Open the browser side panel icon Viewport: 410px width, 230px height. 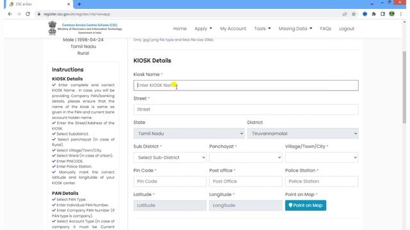382,14
